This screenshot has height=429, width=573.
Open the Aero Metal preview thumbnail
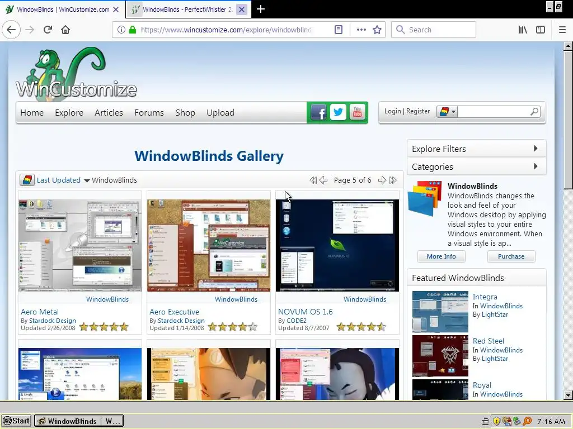tap(79, 245)
